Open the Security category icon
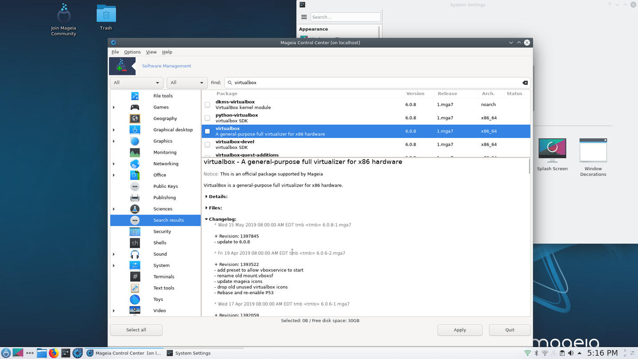This screenshot has height=359, width=638. point(135,231)
